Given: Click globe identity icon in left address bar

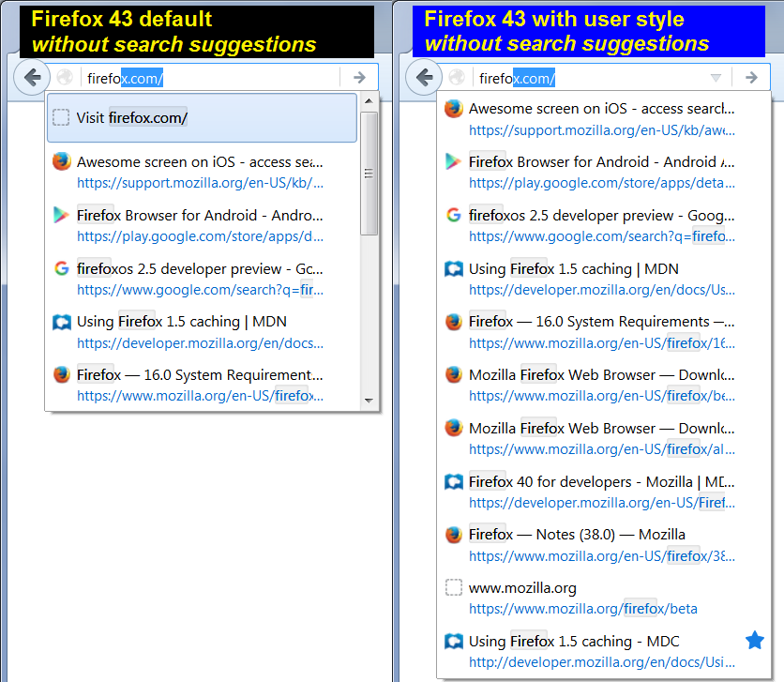Looking at the screenshot, I should point(64,78).
